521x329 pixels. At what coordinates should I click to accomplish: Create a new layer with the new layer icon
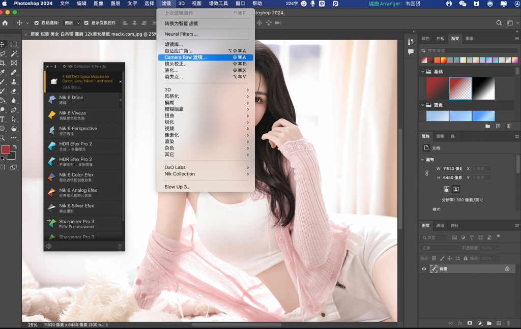click(x=499, y=323)
